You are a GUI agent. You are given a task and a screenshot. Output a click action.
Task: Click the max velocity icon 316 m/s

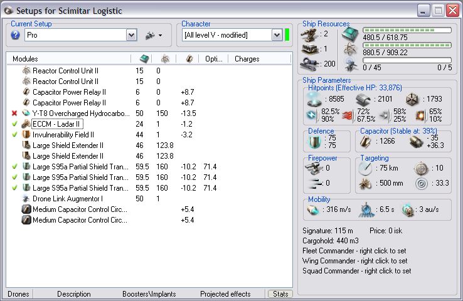[314, 210]
